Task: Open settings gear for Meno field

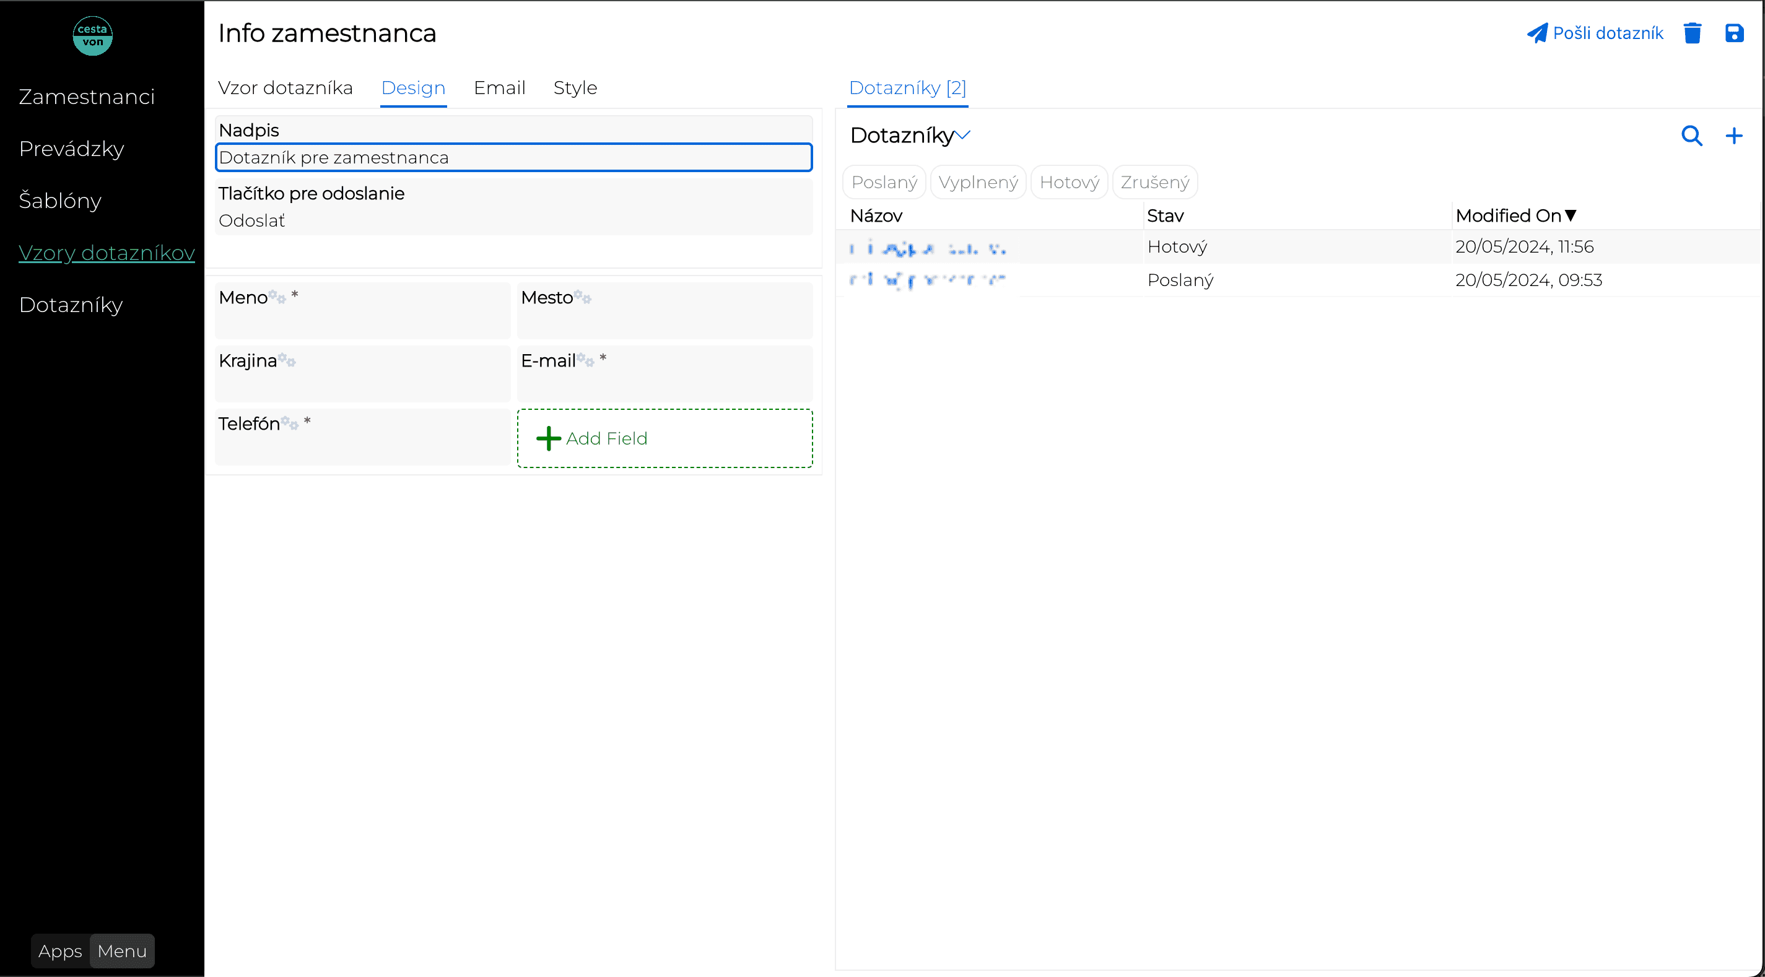Action: (277, 297)
